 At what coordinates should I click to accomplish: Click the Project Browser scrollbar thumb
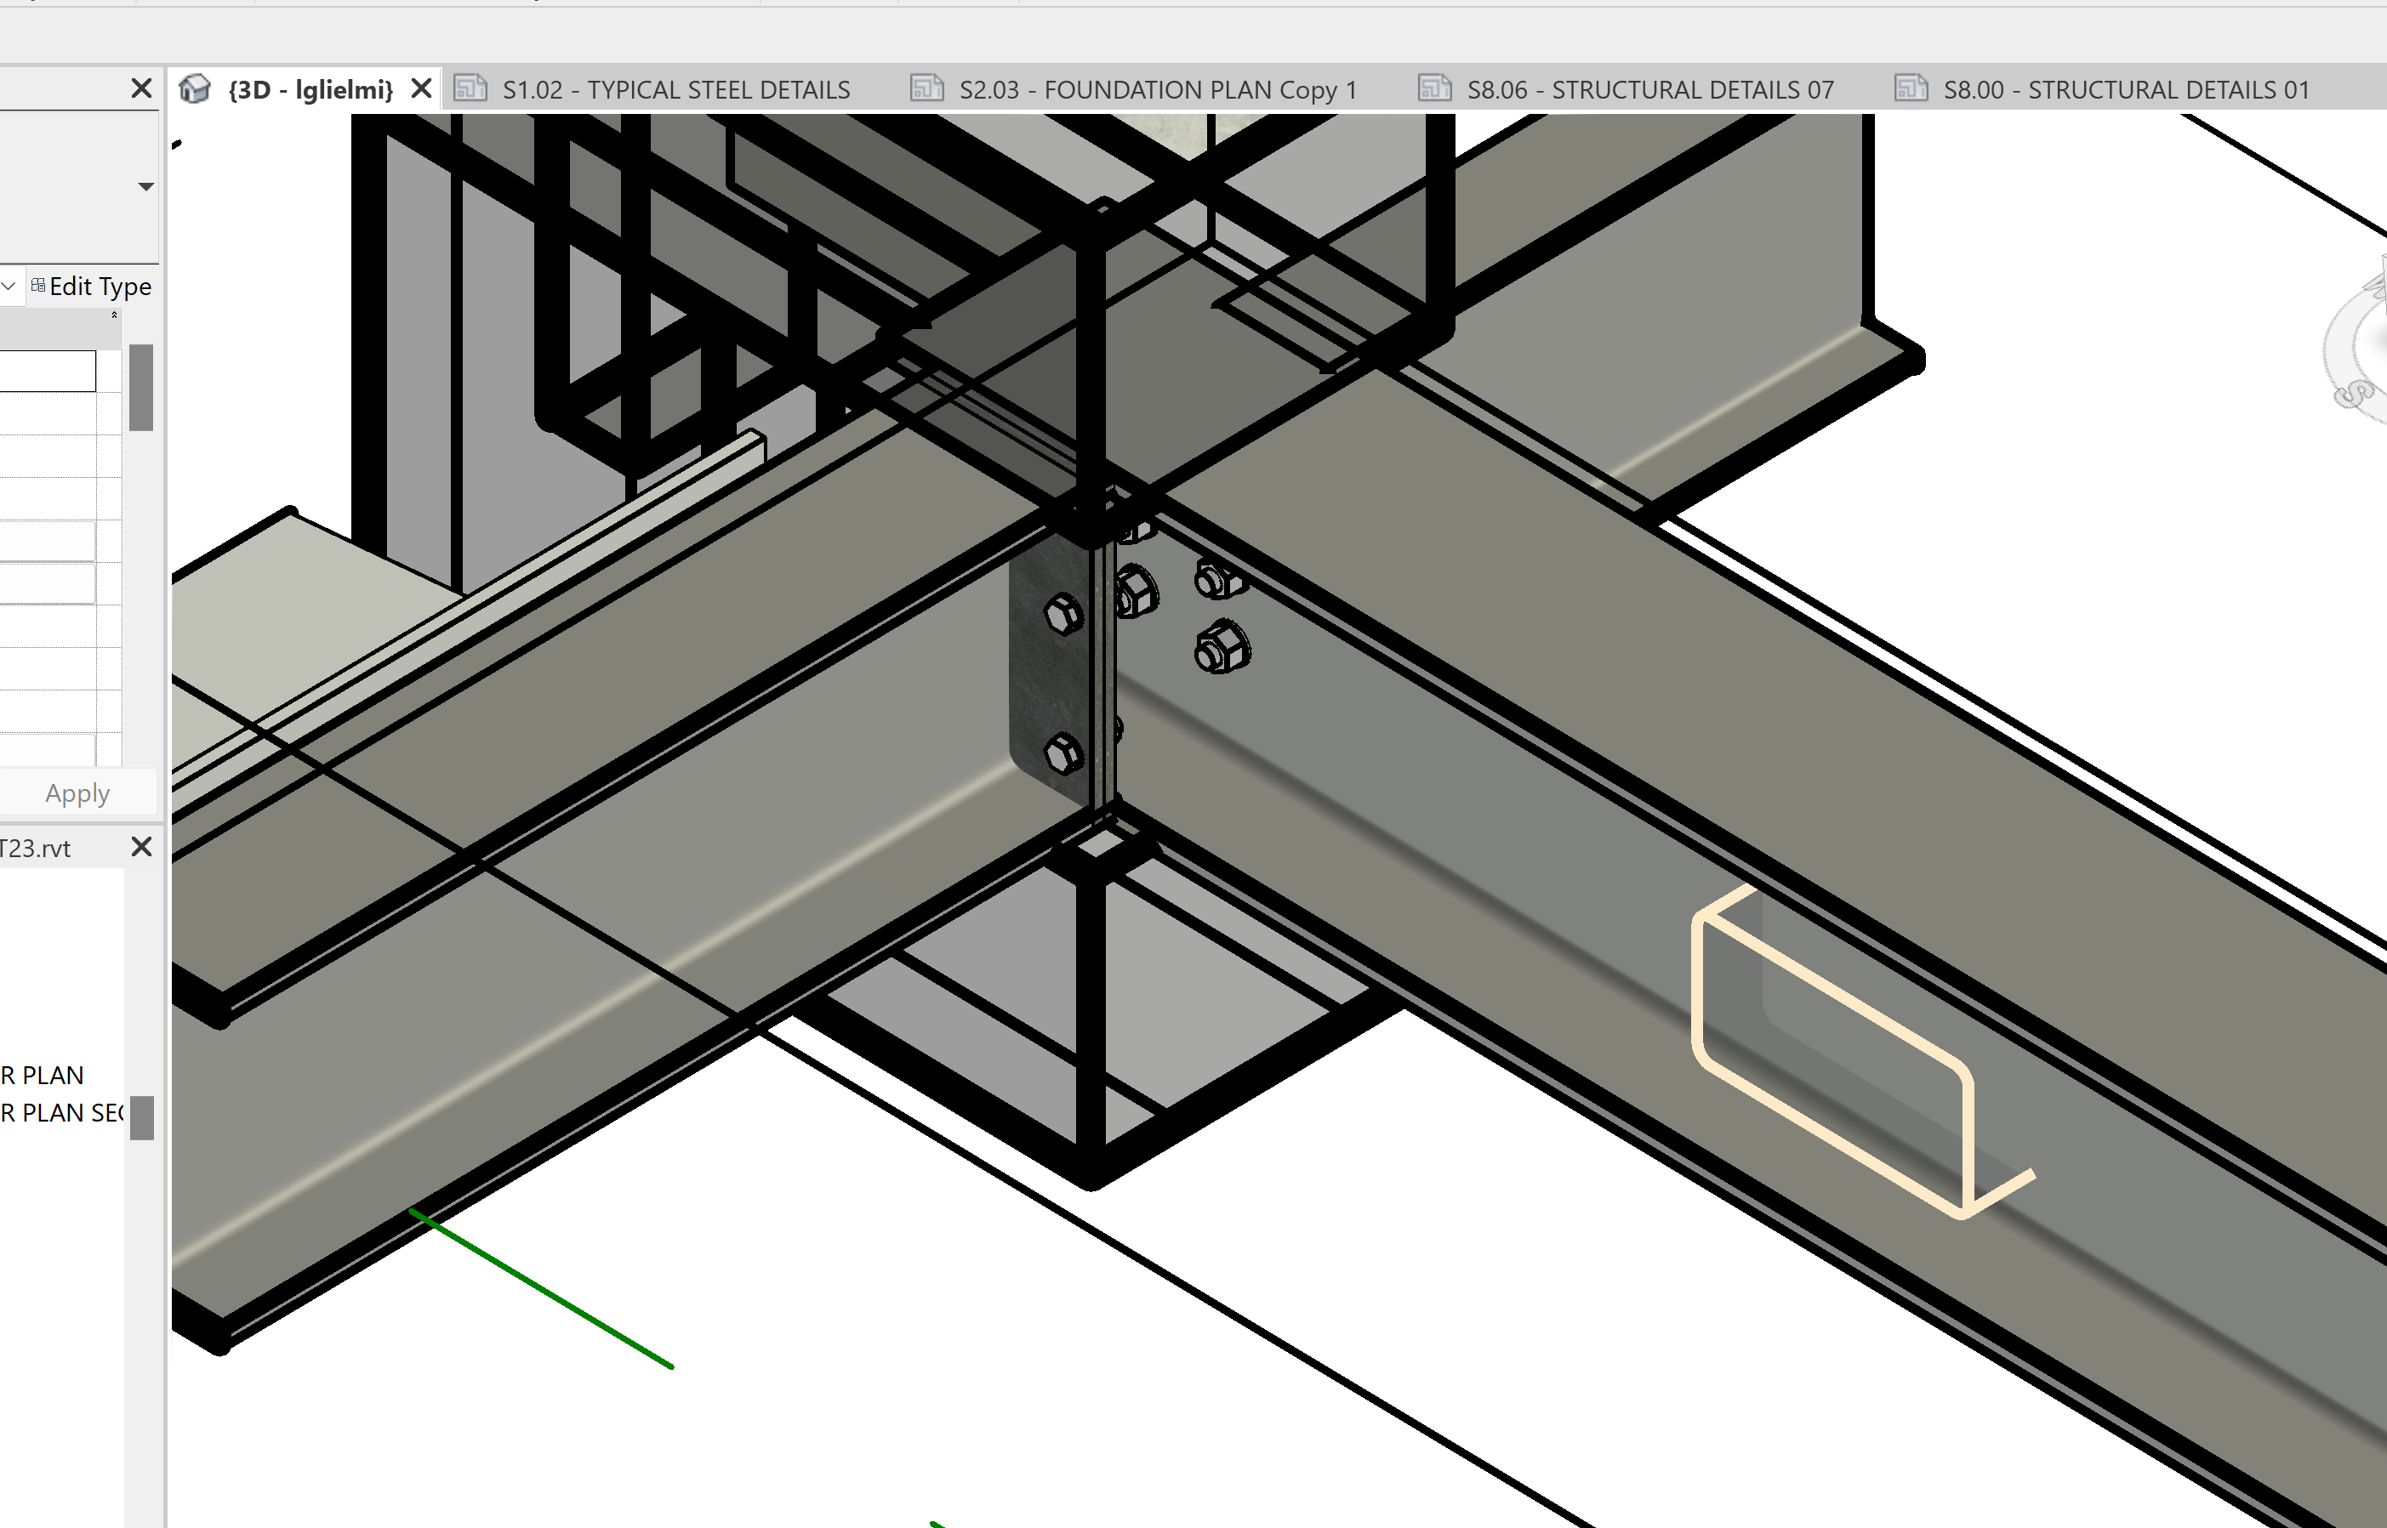(x=142, y=1118)
